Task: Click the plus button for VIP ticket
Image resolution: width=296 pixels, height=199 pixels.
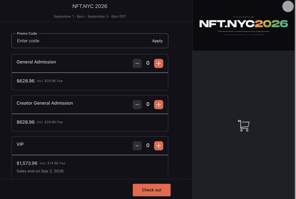Action: pyautogui.click(x=159, y=146)
